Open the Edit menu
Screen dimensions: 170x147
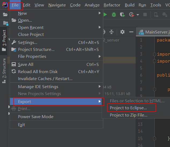tap(27, 5)
